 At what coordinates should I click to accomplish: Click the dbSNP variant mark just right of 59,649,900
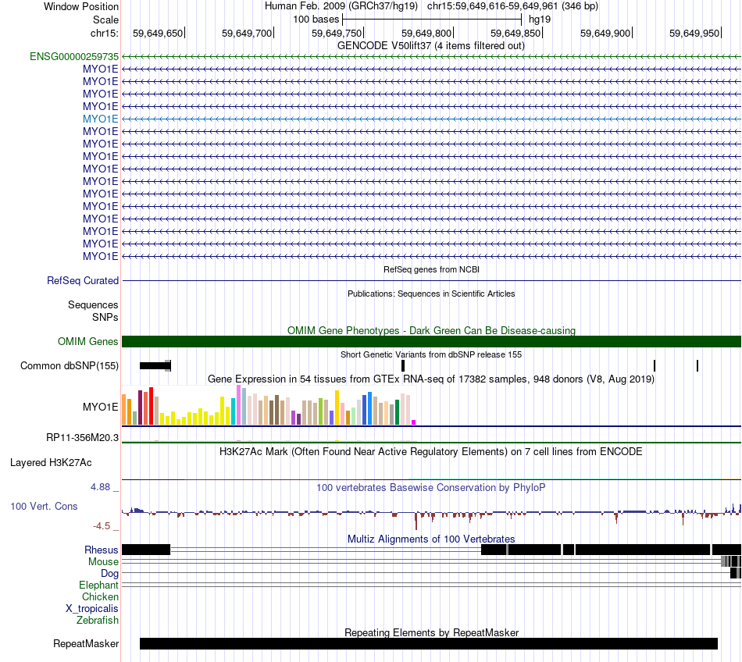[655, 365]
